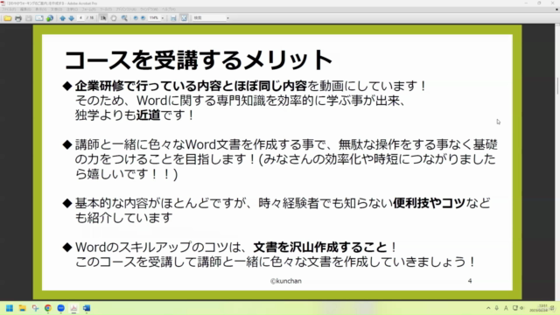This screenshot has width=560, height=315.
Task: Go to the next page with the down arrow
Action: click(x=72, y=17)
